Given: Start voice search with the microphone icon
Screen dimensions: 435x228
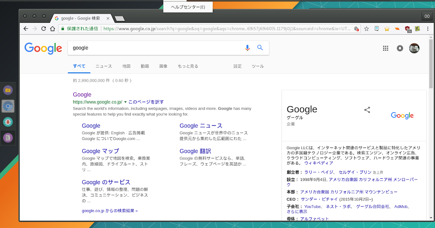Looking at the screenshot, I should [248, 48].
